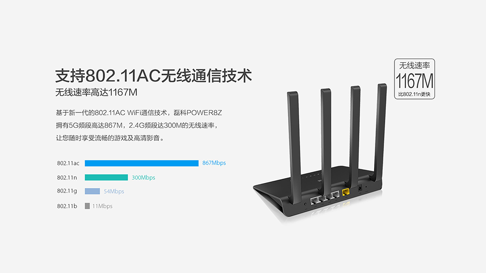Click the light blue 802.11g bar
Viewport: 486px width, 273px height.
92,191
